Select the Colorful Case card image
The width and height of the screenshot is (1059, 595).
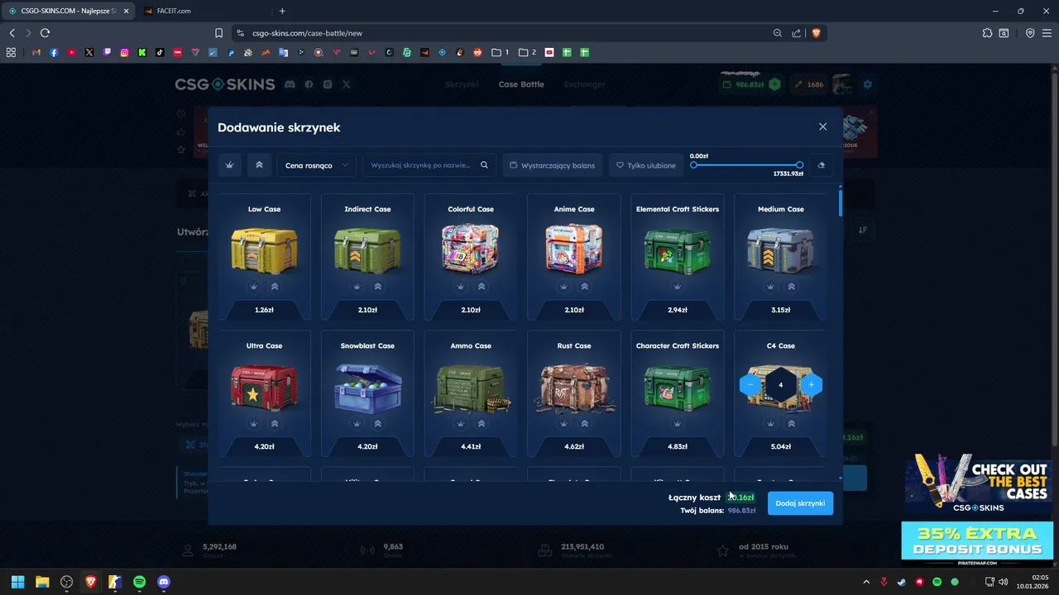click(471, 249)
